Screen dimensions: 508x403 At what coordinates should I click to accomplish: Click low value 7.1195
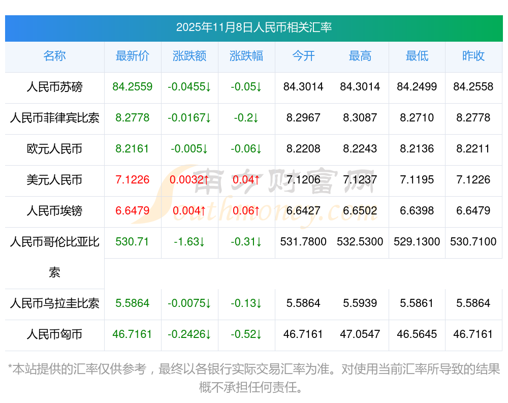point(417,179)
